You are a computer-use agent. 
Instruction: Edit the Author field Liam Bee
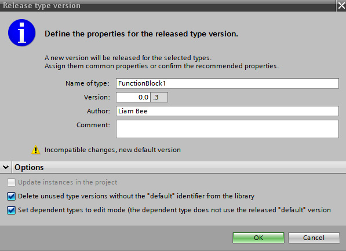[x=227, y=111]
